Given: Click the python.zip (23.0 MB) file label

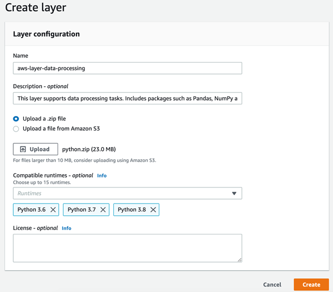Looking at the screenshot, I should pyautogui.click(x=89, y=149).
